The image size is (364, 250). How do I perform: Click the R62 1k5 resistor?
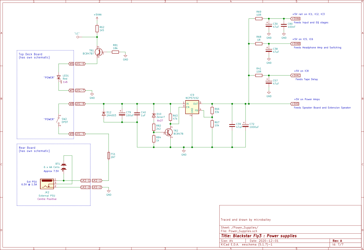click(97, 29)
